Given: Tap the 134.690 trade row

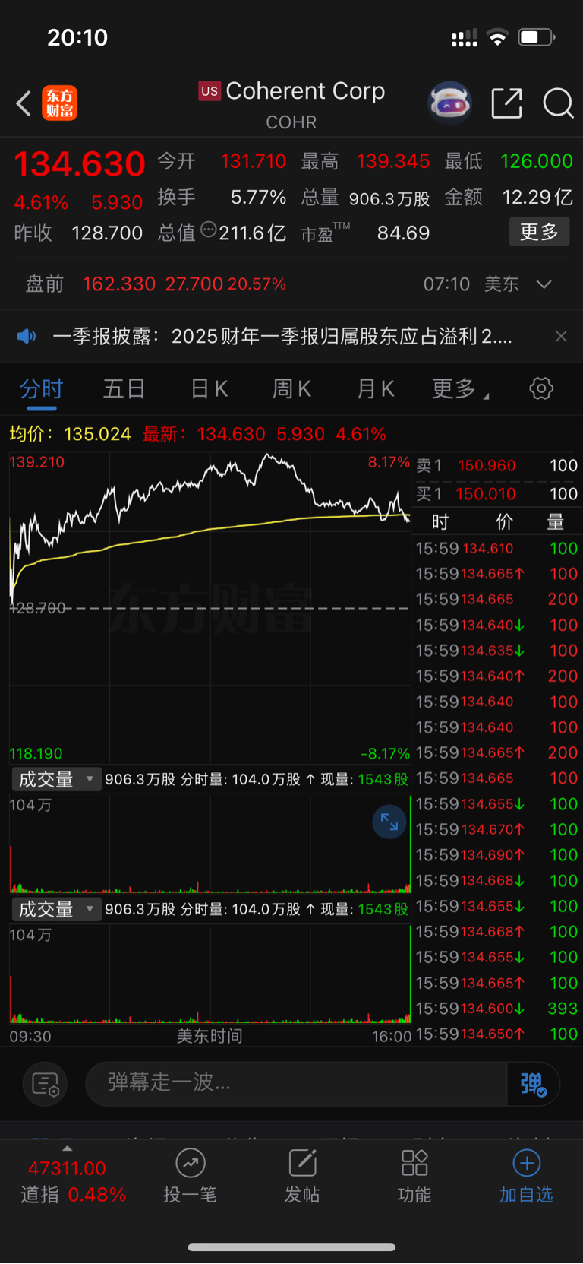Looking at the screenshot, I should [497, 855].
